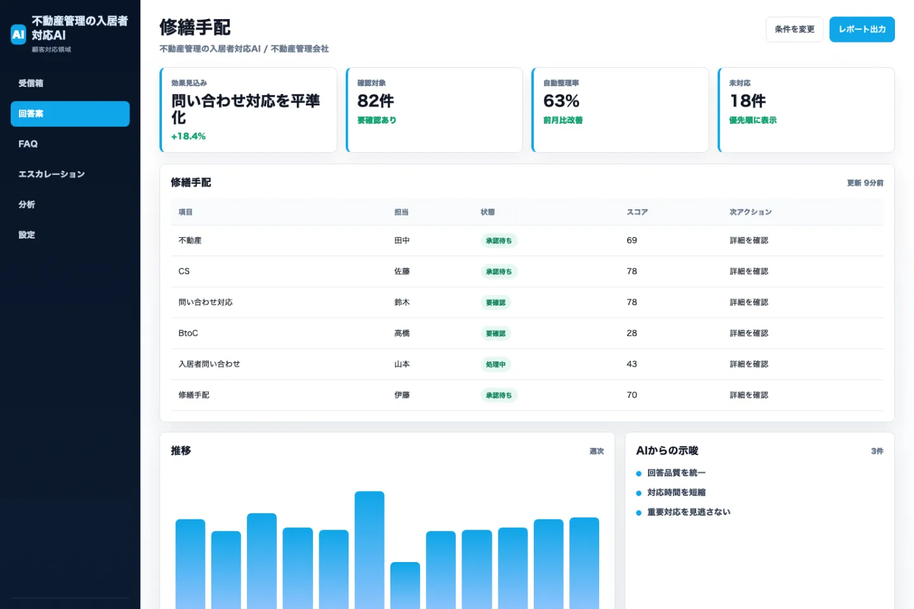Image resolution: width=914 pixels, height=609 pixels.
Task: Click 詳細を確認 in the 修繕手配 table row
Action: click(x=748, y=395)
